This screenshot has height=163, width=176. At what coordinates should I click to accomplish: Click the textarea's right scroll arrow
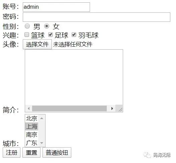[x=112, y=108]
